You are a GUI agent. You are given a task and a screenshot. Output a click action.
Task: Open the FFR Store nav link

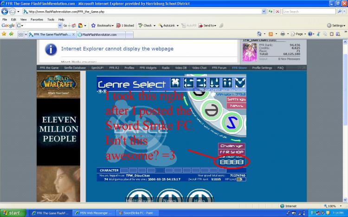239,68
